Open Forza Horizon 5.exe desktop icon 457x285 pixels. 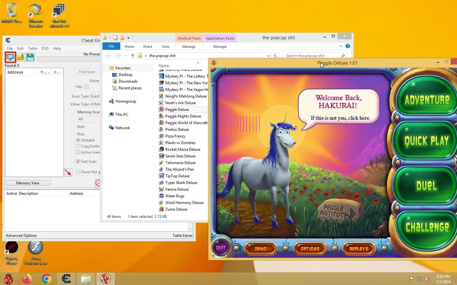(x=36, y=253)
